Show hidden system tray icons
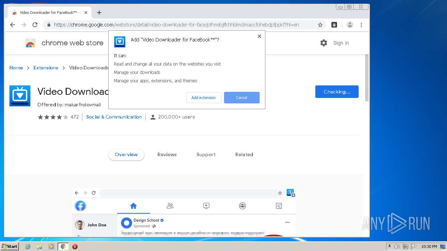This screenshot has width=447, height=251. point(389,246)
